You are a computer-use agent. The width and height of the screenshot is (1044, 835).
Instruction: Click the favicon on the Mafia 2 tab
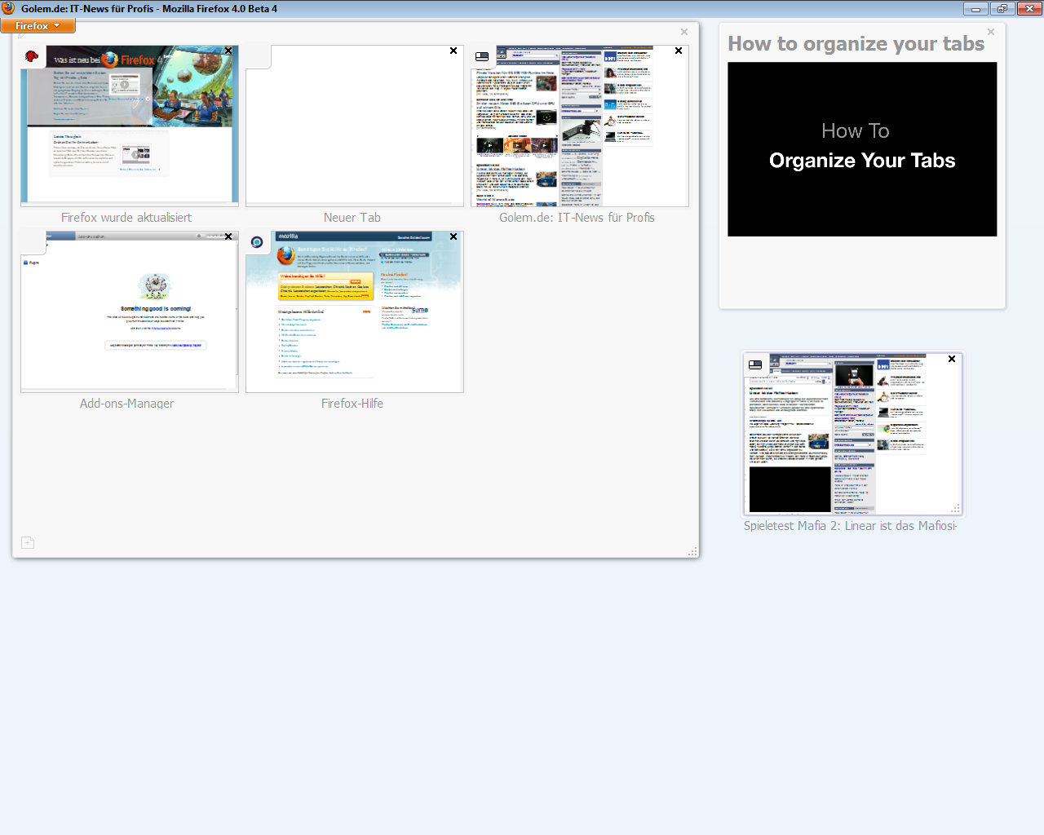754,363
